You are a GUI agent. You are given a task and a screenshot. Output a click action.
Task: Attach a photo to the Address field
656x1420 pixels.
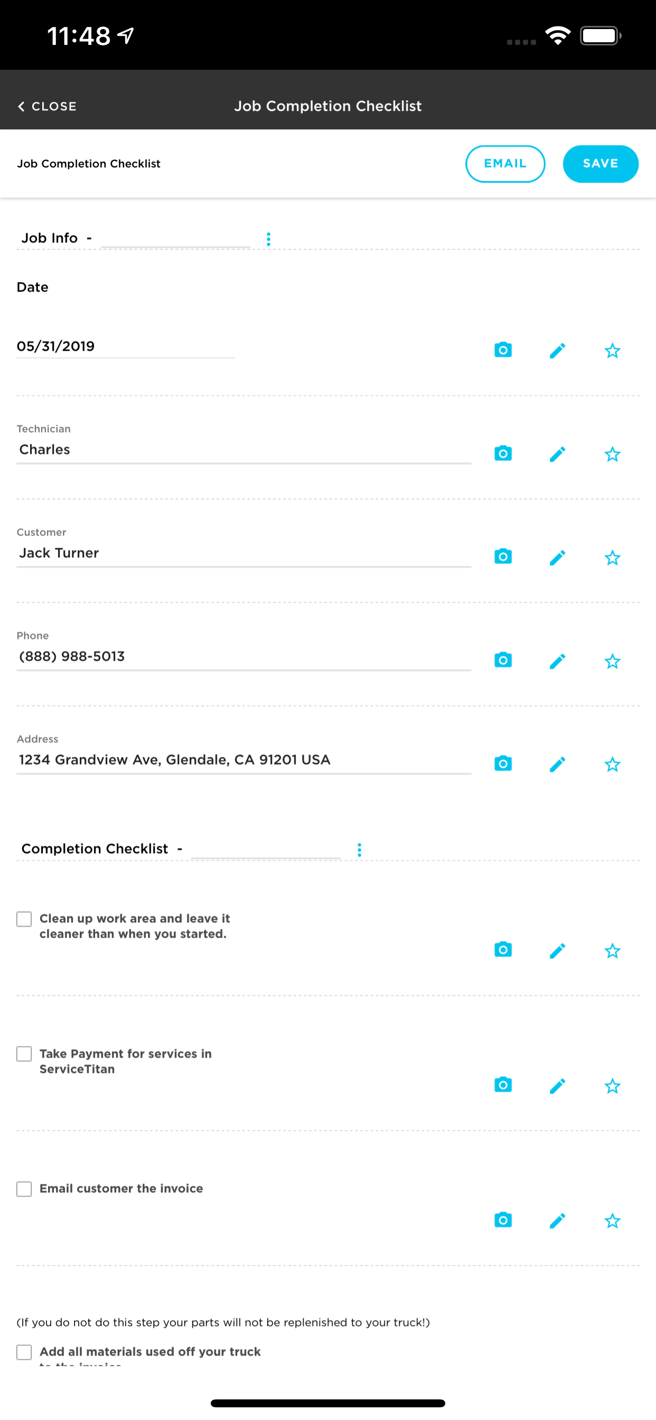(x=502, y=764)
